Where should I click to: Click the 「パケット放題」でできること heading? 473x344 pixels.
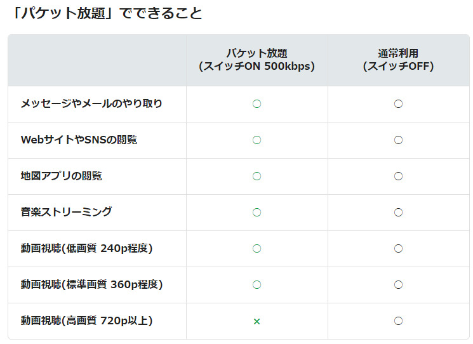pyautogui.click(x=107, y=13)
